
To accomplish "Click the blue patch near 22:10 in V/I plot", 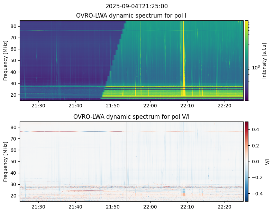I will (183, 191).
